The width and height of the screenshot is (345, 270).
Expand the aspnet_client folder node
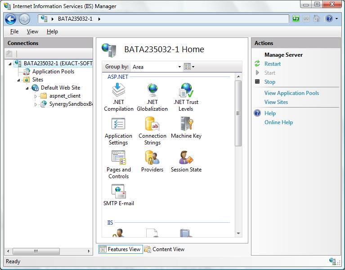pyautogui.click(x=36, y=96)
